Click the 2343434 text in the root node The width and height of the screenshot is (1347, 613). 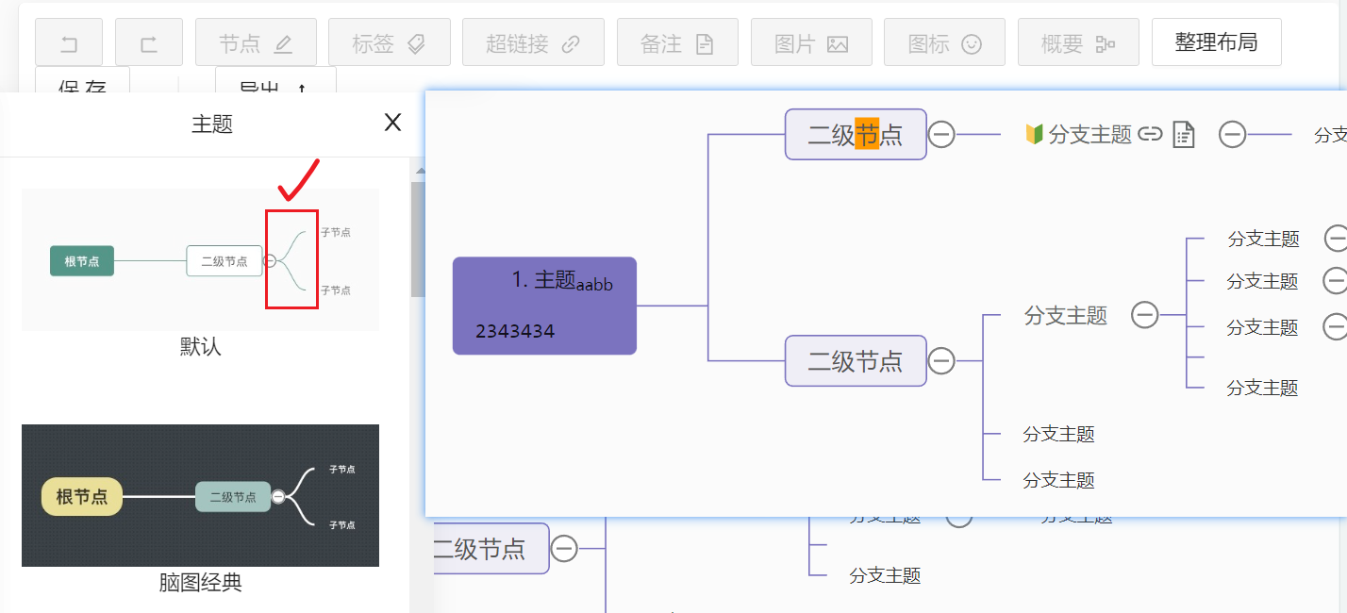coord(515,331)
